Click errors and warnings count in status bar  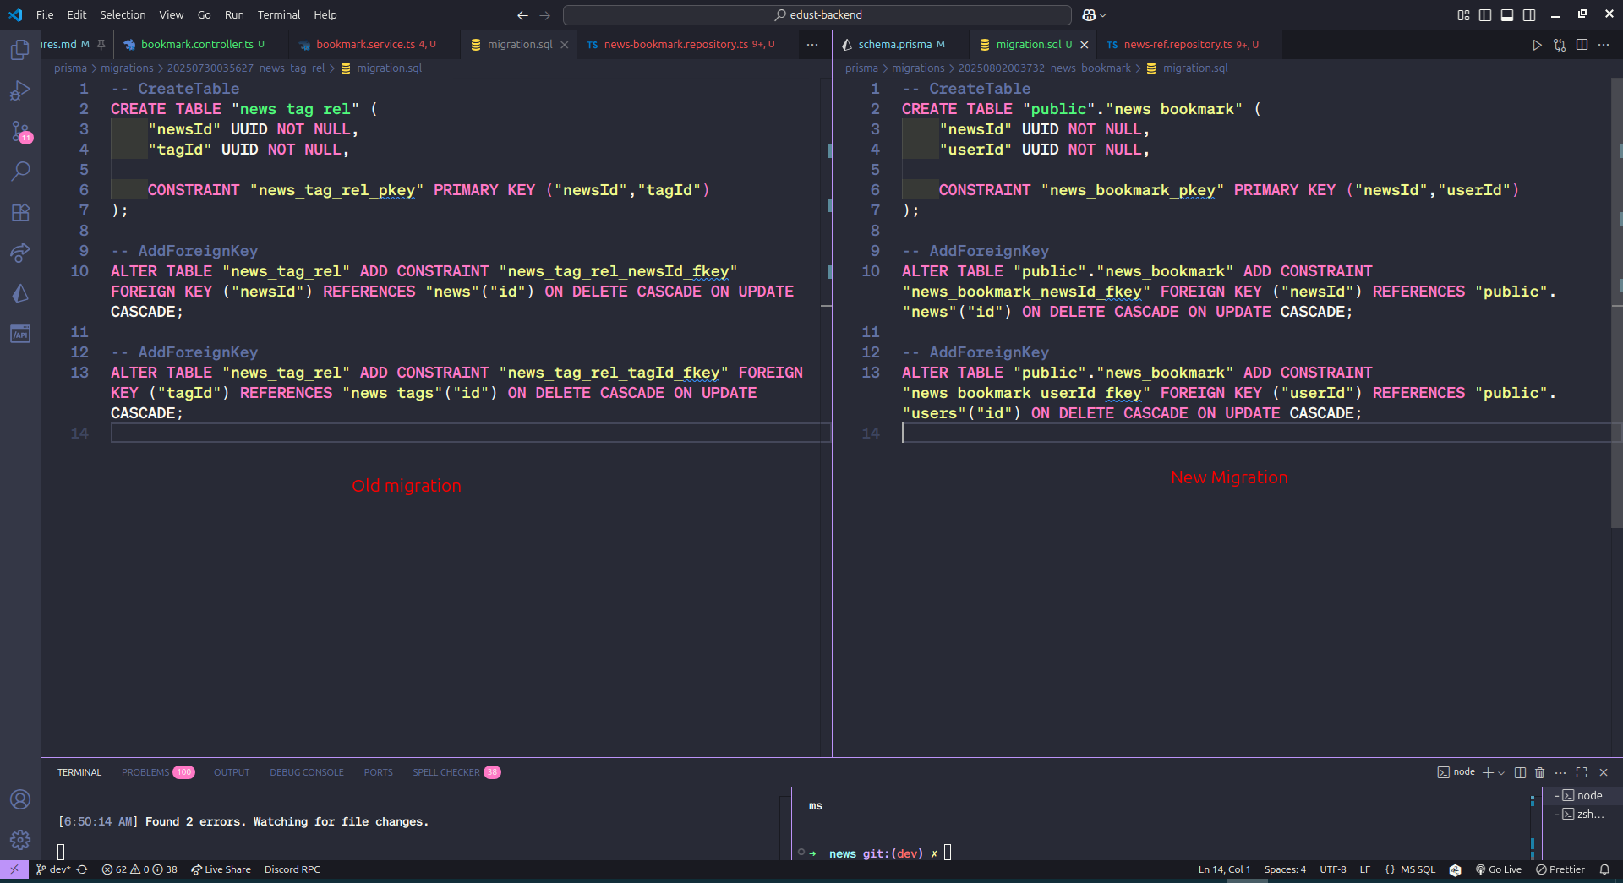pos(139,869)
